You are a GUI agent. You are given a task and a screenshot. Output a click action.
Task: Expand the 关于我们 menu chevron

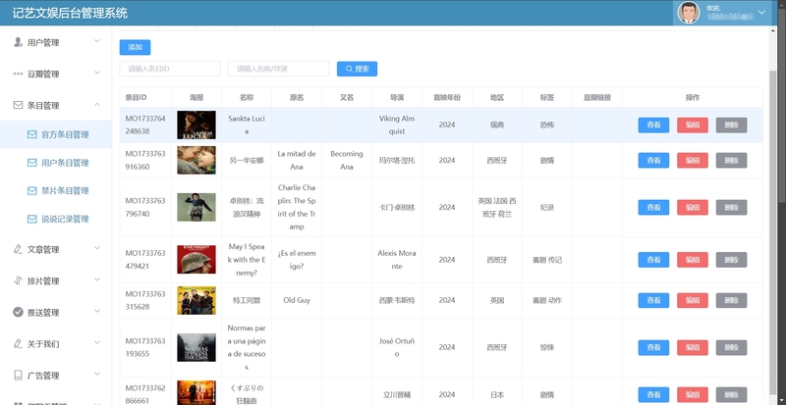[x=97, y=342]
